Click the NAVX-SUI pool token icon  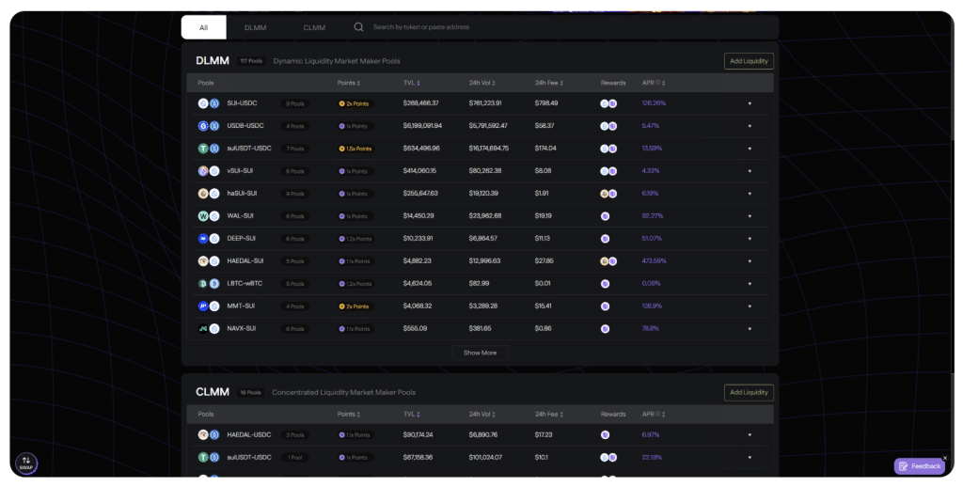pyautogui.click(x=208, y=329)
